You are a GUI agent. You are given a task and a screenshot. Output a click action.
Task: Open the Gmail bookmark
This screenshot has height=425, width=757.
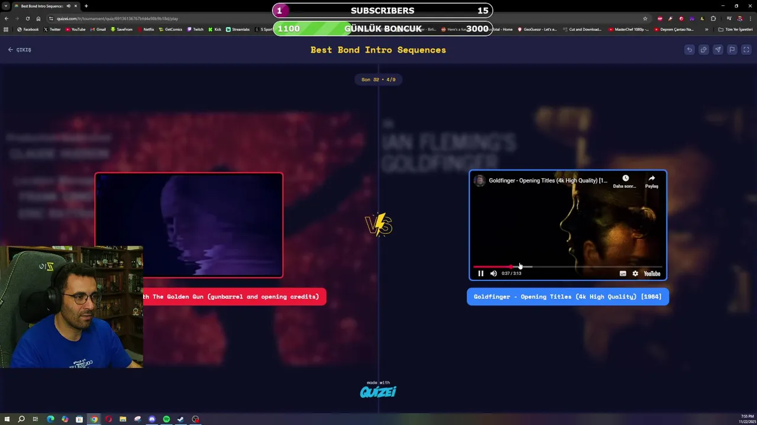click(98, 29)
